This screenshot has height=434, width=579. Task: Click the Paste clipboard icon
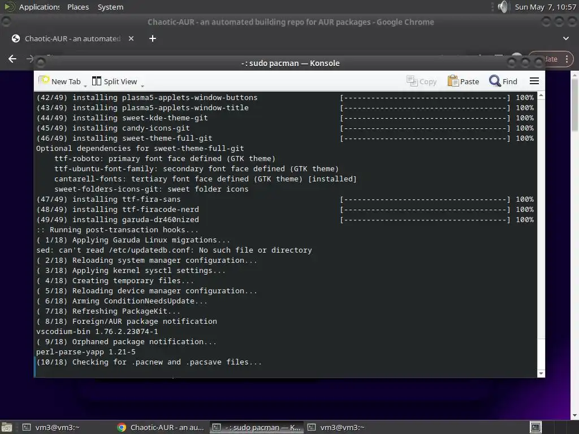point(453,81)
